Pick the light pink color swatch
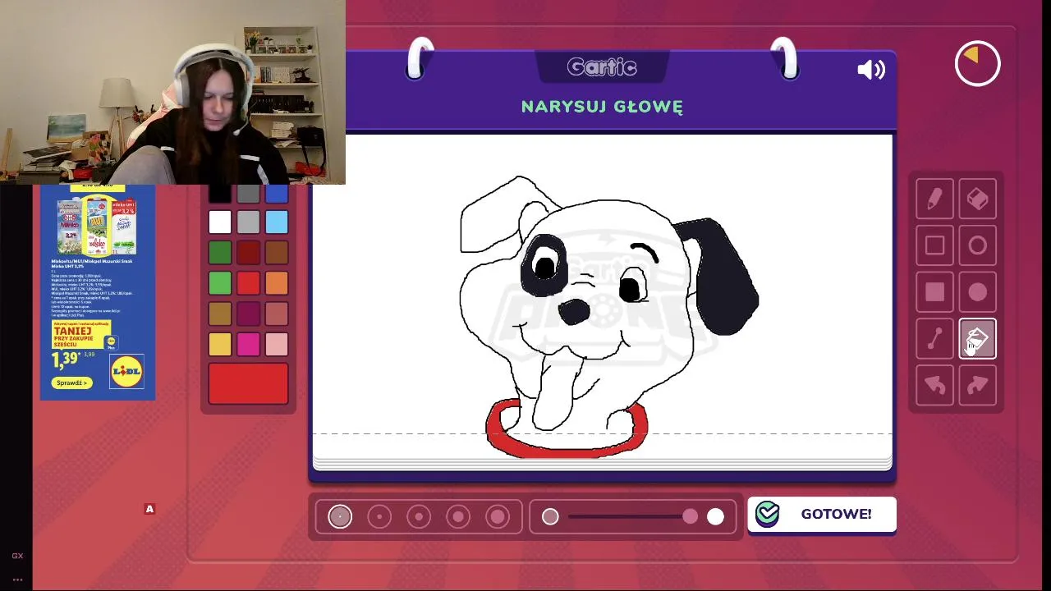 [x=277, y=343]
